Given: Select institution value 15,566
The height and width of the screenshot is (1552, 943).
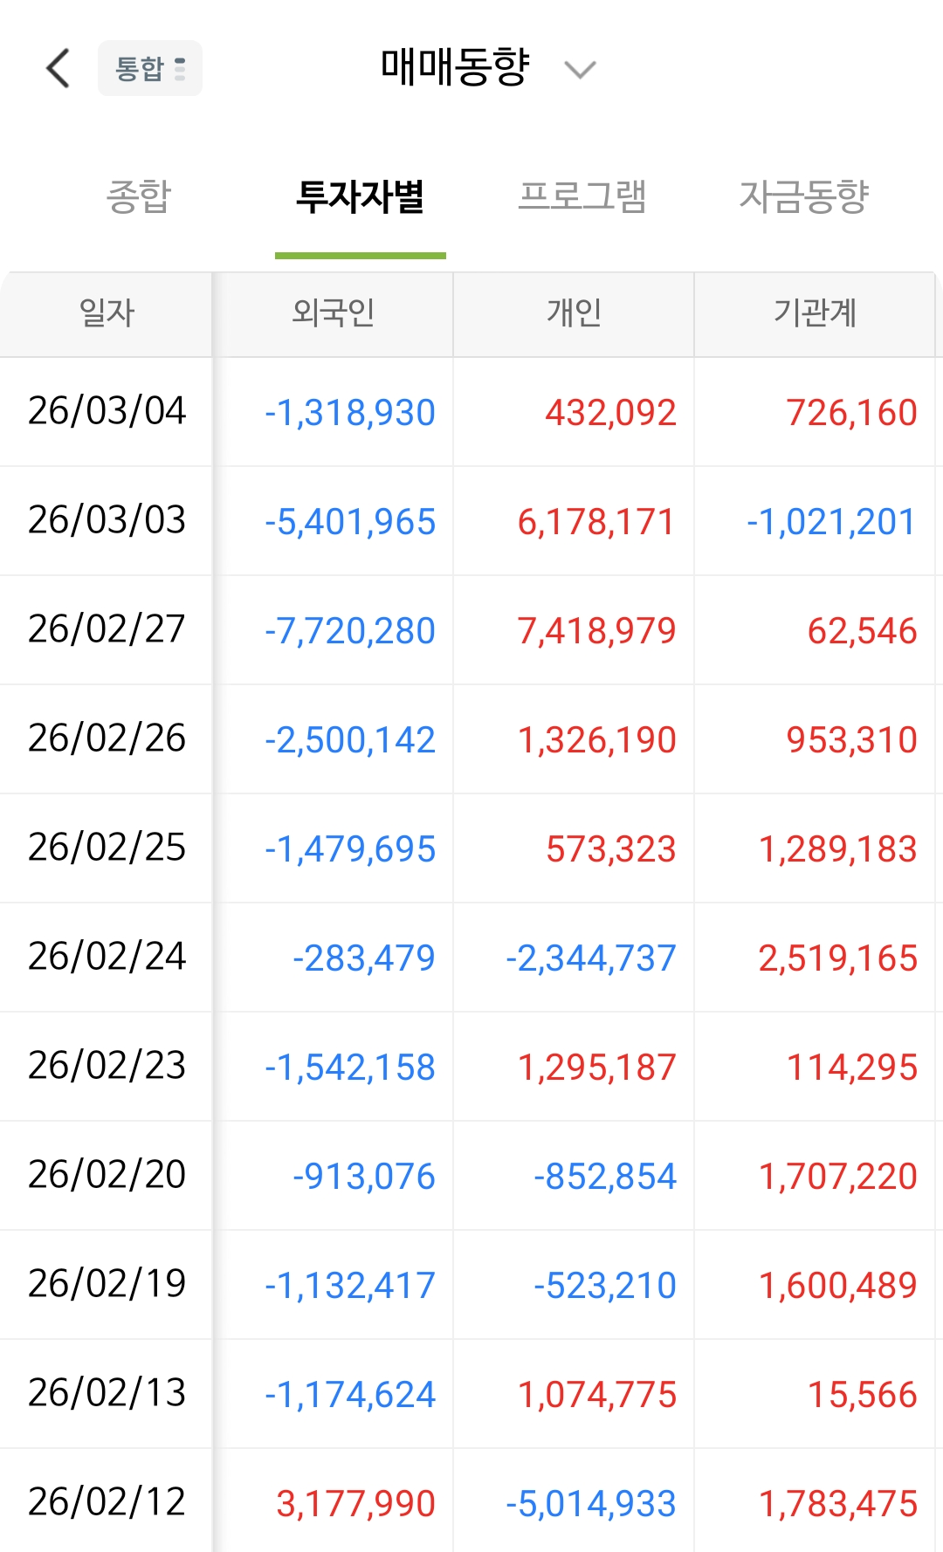Looking at the screenshot, I should (x=863, y=1395).
